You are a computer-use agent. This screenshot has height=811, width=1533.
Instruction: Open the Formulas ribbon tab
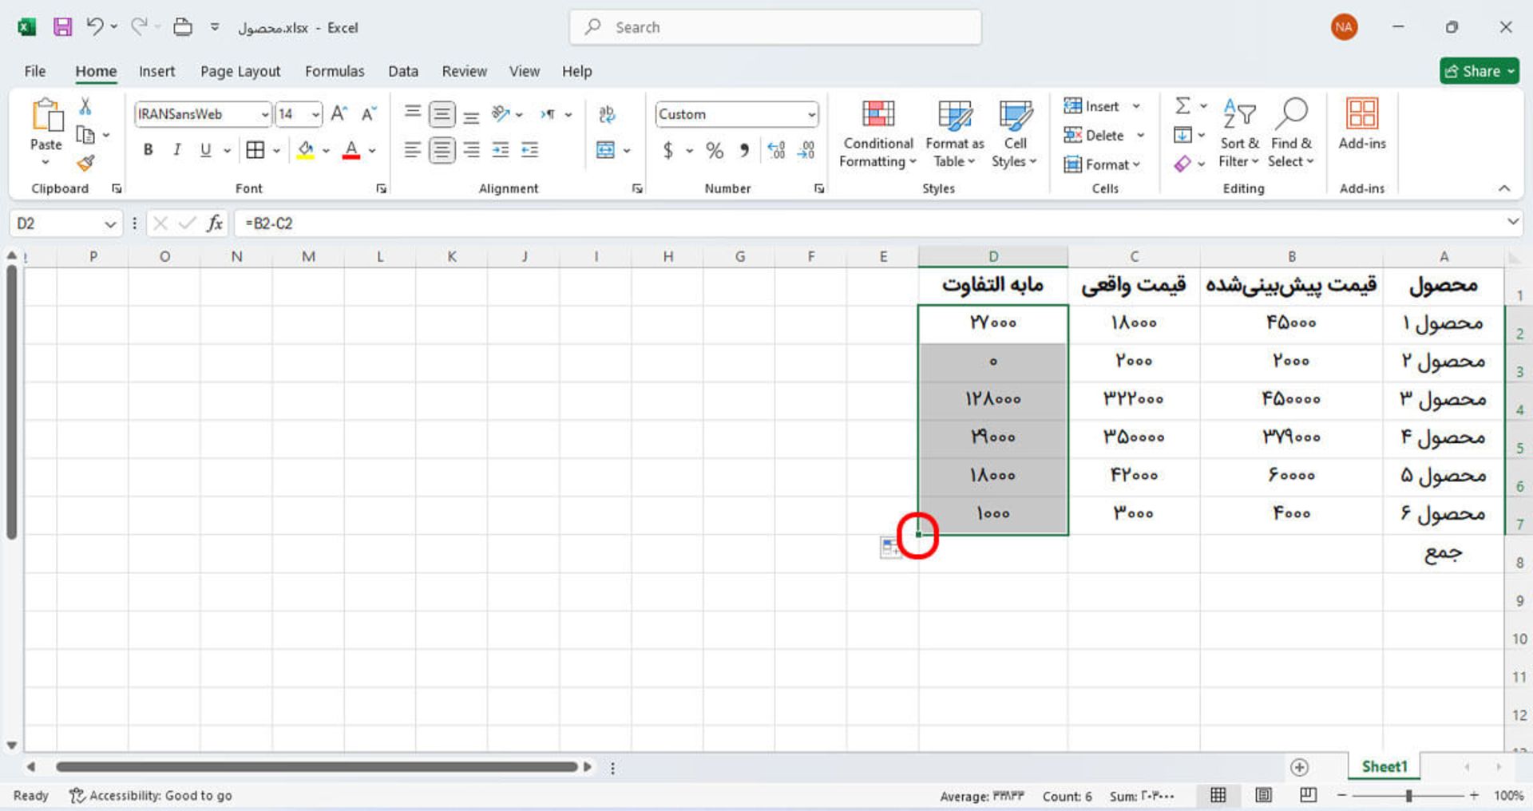334,71
